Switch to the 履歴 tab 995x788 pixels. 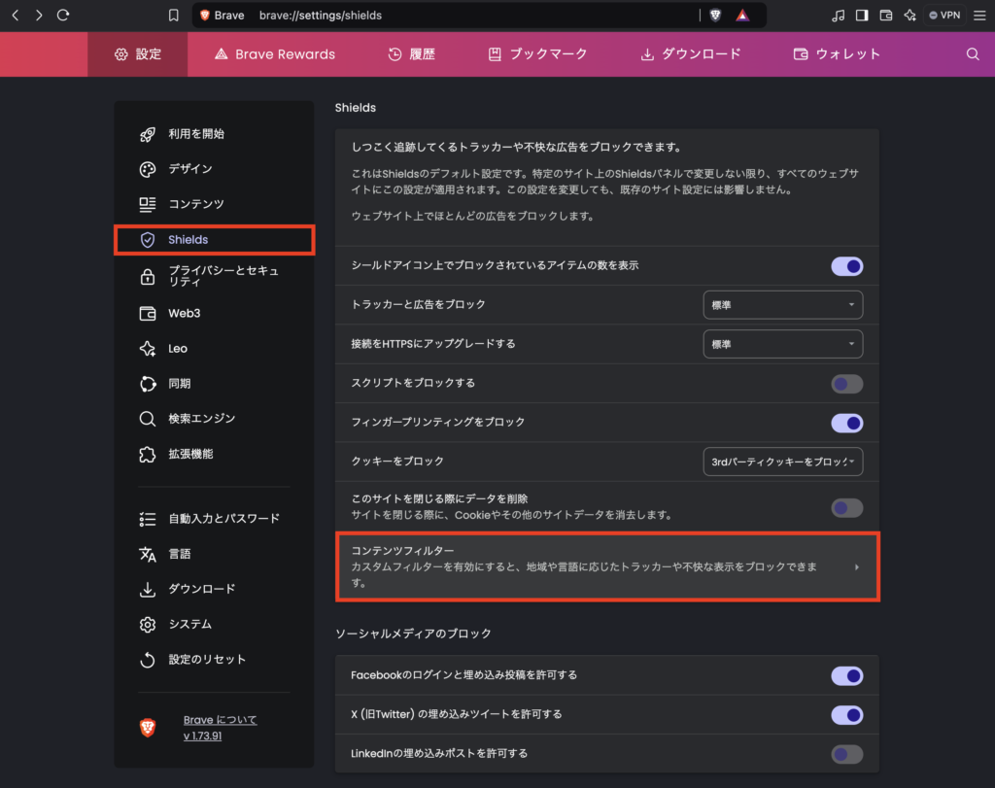pos(412,54)
